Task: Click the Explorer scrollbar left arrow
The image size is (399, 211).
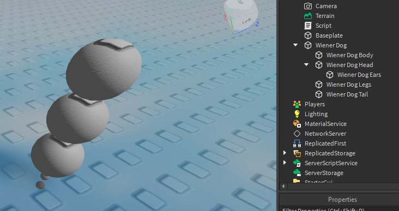Action: click(283, 186)
